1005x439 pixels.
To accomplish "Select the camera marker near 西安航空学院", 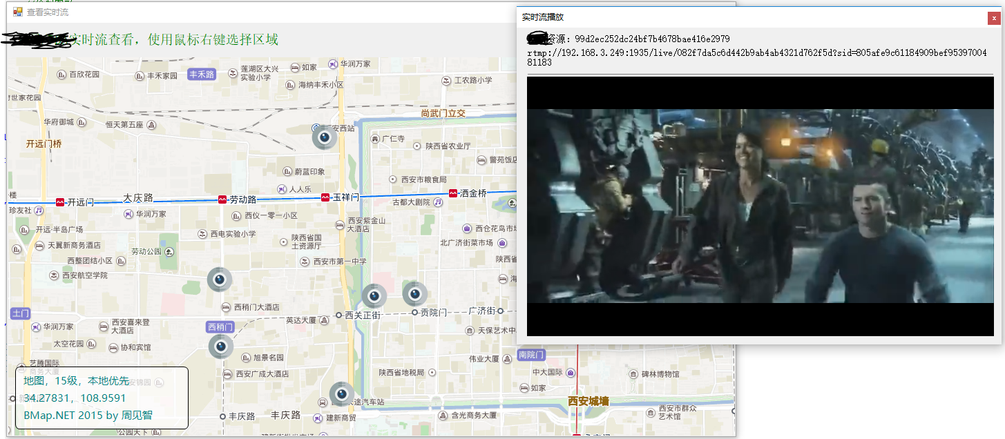I will click(x=220, y=280).
